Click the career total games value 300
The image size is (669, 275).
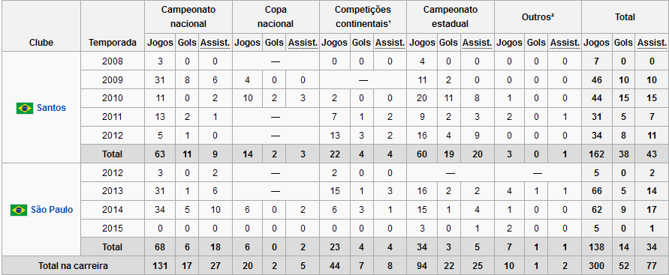click(596, 266)
